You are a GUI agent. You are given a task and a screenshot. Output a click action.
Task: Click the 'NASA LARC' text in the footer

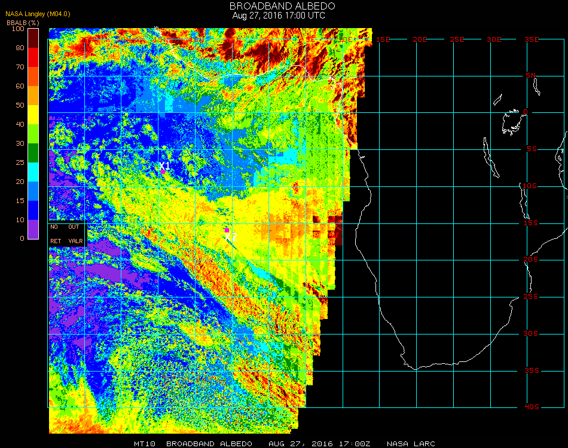[x=411, y=444]
